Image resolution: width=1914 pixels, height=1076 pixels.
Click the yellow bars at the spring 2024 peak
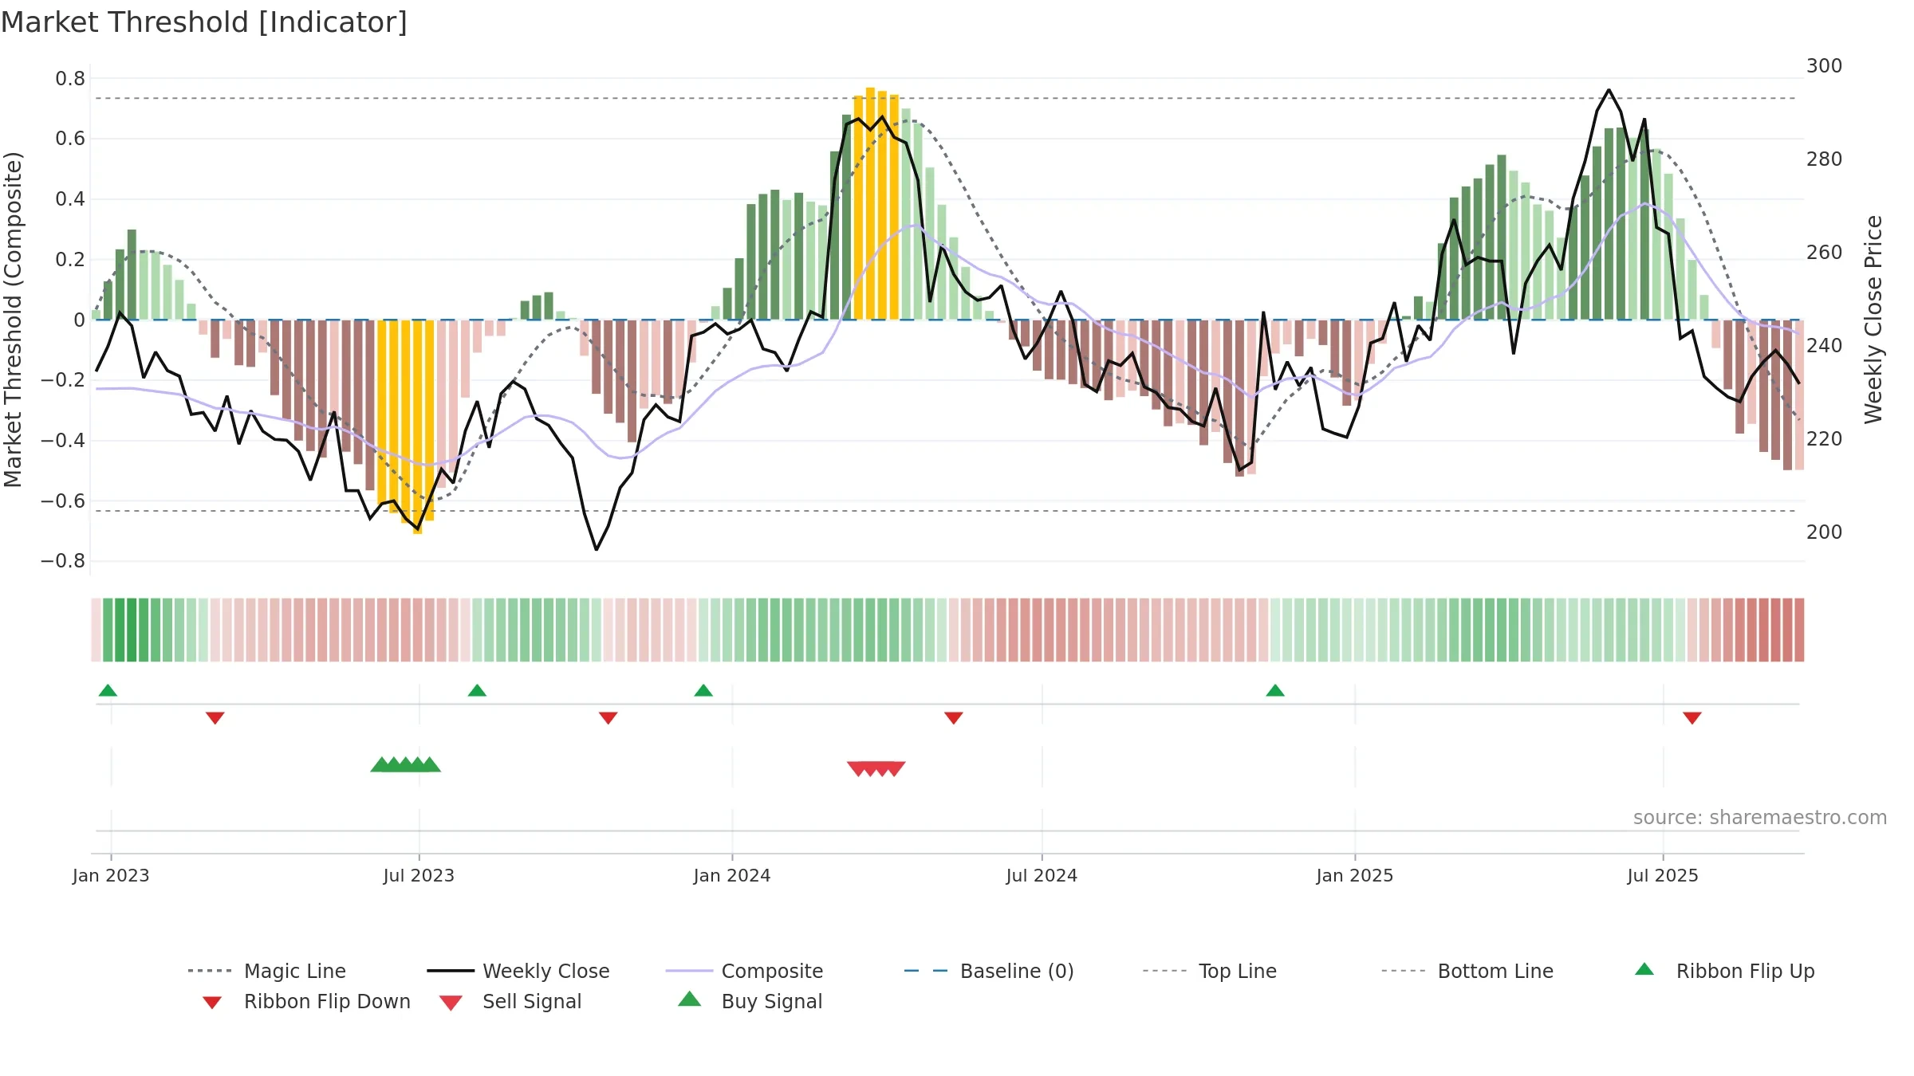tap(876, 203)
